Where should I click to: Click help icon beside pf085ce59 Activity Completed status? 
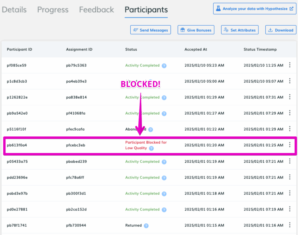(x=164, y=66)
